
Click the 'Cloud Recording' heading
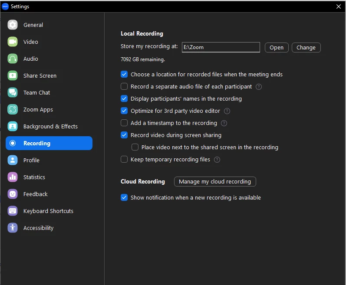tap(143, 181)
